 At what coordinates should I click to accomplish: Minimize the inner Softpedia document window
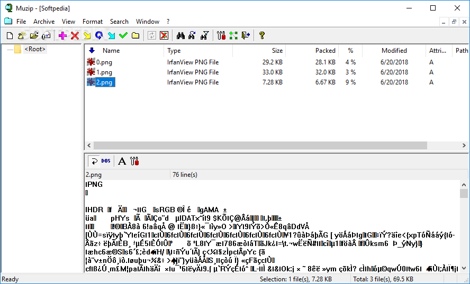tap(444, 22)
